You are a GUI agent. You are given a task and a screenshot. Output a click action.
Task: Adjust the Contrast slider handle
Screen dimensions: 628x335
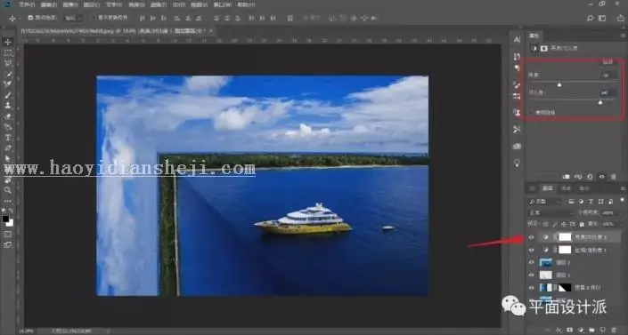(600, 102)
